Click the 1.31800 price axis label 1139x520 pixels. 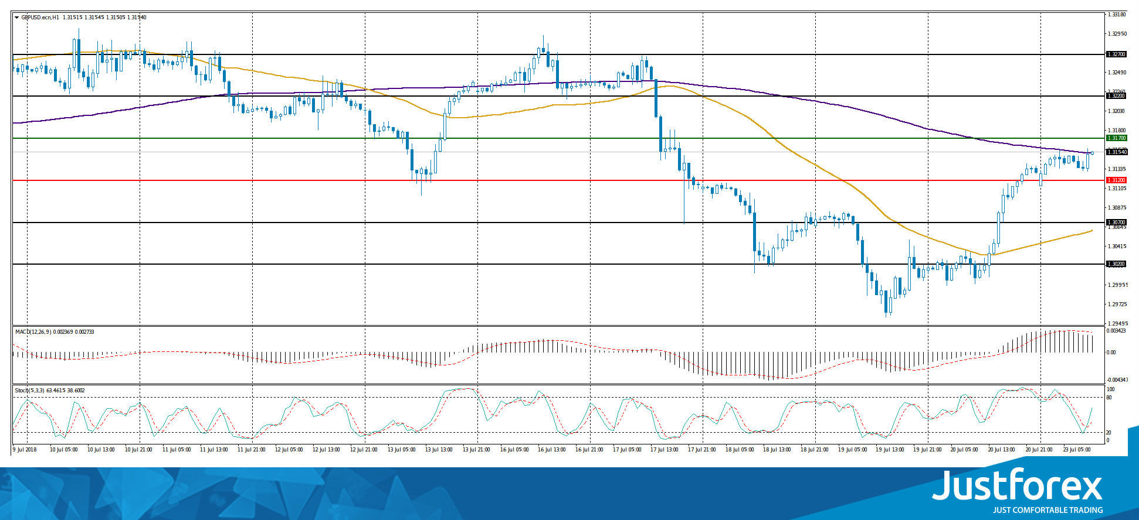pyautogui.click(x=1117, y=131)
